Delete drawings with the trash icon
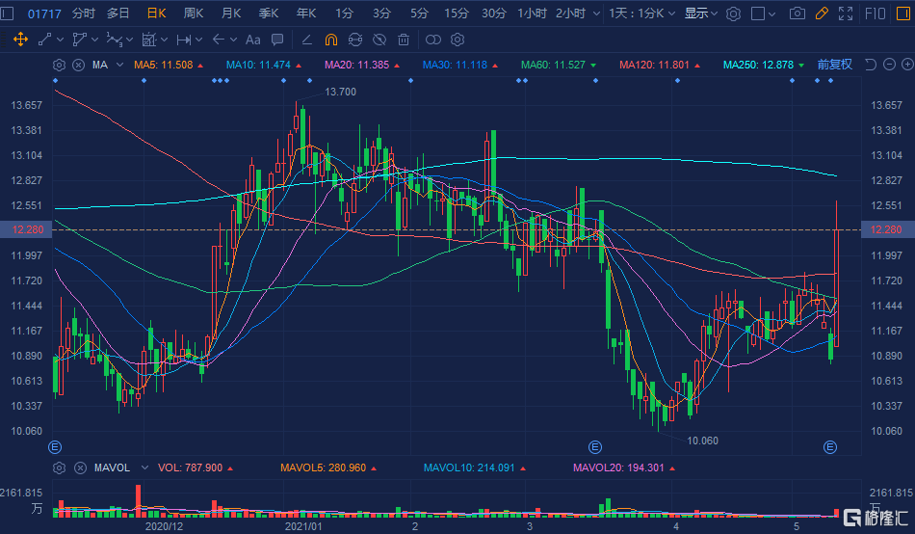 (x=404, y=40)
